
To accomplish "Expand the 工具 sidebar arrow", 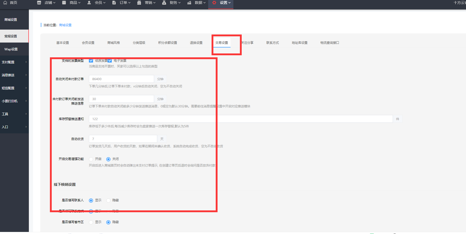I will 26,114.
